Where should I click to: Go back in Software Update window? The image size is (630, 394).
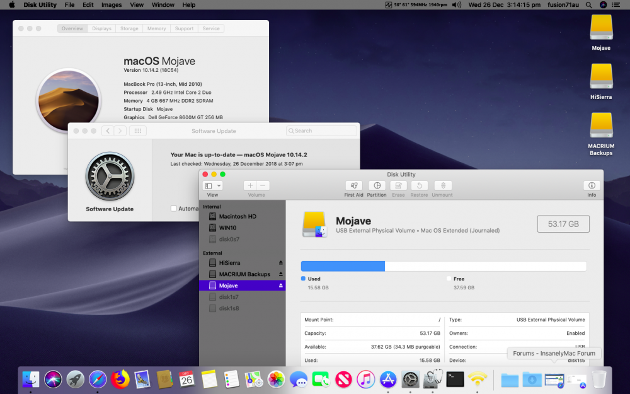(108, 130)
